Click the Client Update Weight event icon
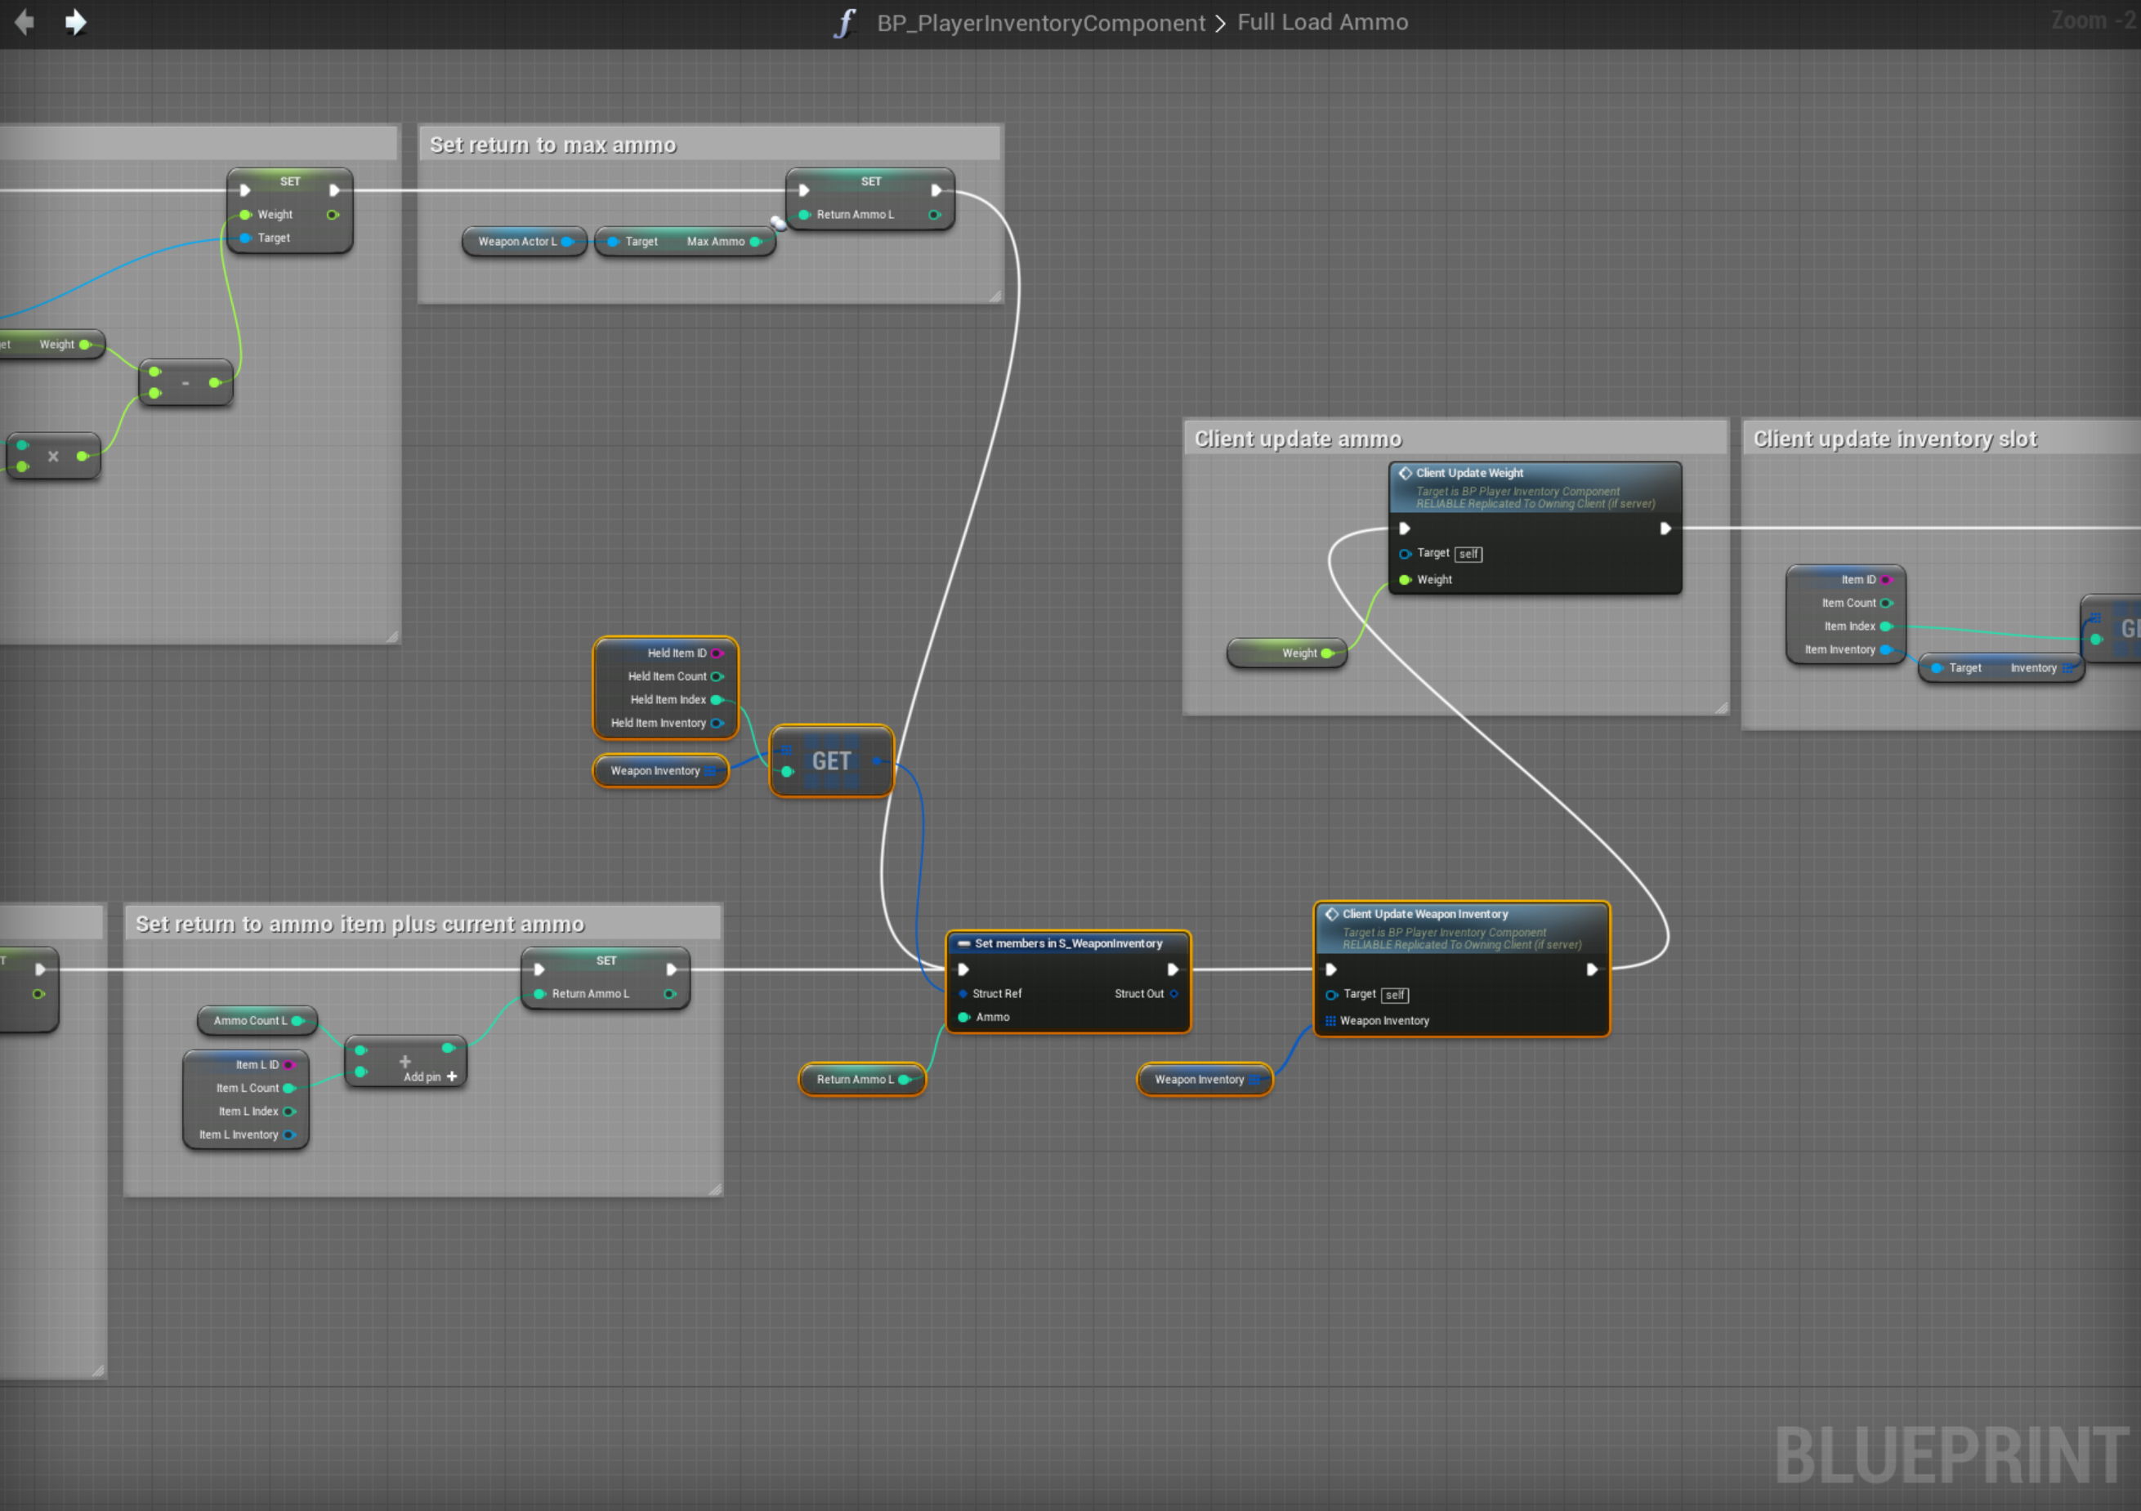The width and height of the screenshot is (2141, 1511). [x=1405, y=474]
